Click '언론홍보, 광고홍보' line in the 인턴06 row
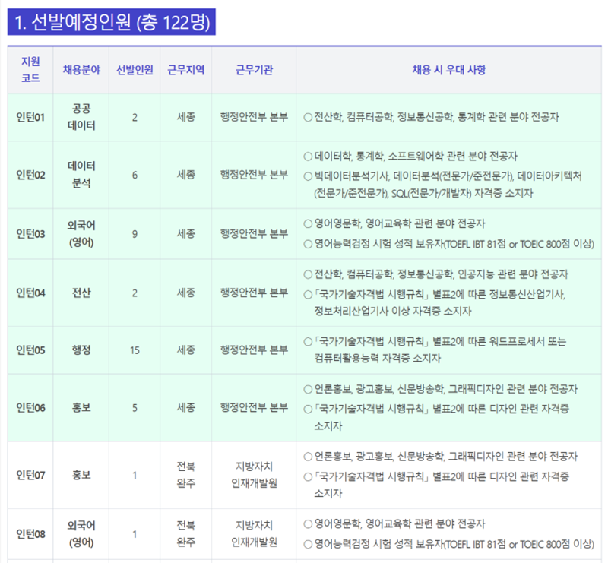The height and width of the screenshot is (563, 608). [441, 389]
